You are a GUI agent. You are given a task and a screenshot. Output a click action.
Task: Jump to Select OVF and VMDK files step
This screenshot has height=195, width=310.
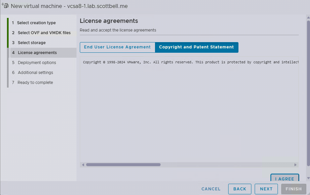pos(44,33)
